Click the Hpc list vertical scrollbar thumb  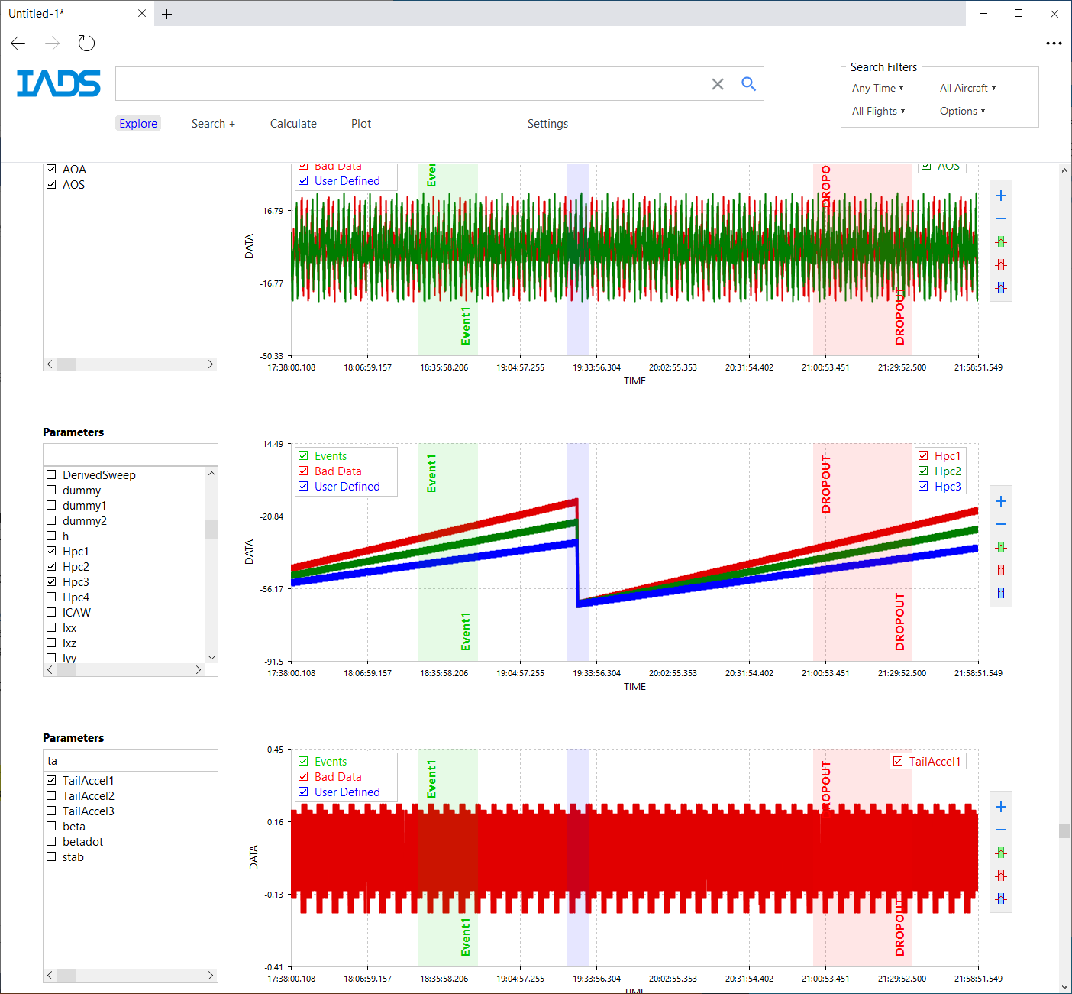pyautogui.click(x=211, y=529)
